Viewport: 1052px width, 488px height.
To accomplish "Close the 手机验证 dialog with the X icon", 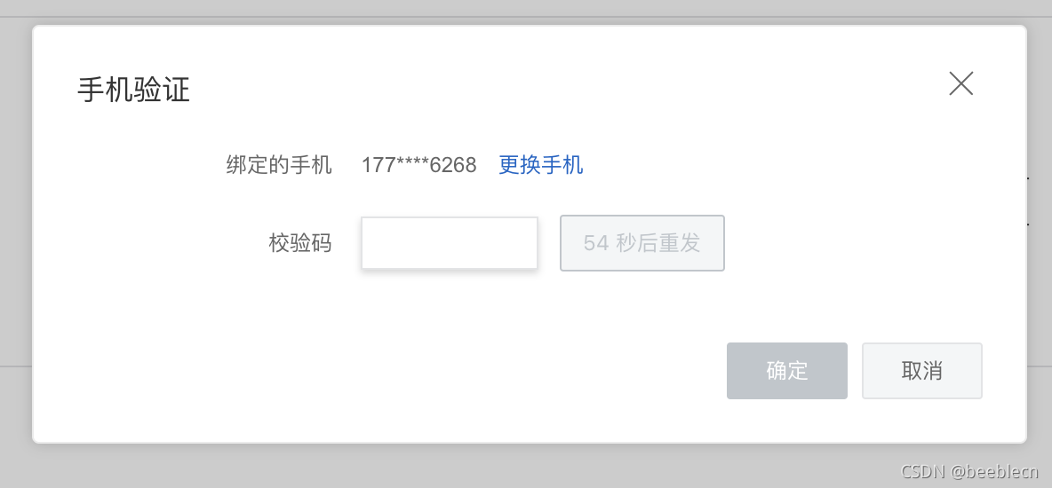I will 960,83.
